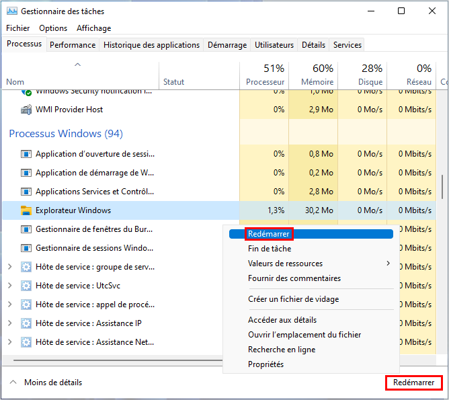
Task: Sort by the Nom column header
Action: pyautogui.click(x=80, y=75)
